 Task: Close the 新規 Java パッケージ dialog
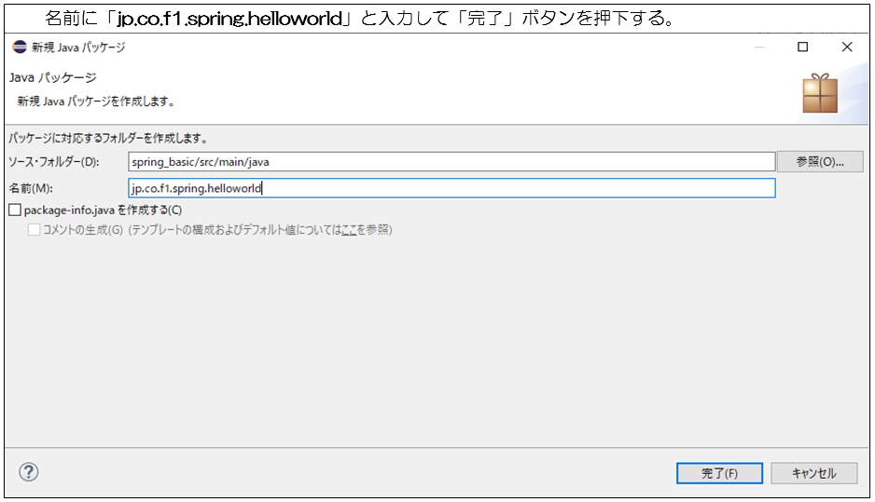tap(846, 47)
